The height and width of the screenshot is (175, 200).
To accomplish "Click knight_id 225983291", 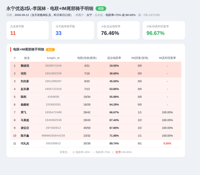I will (x=53, y=105).
